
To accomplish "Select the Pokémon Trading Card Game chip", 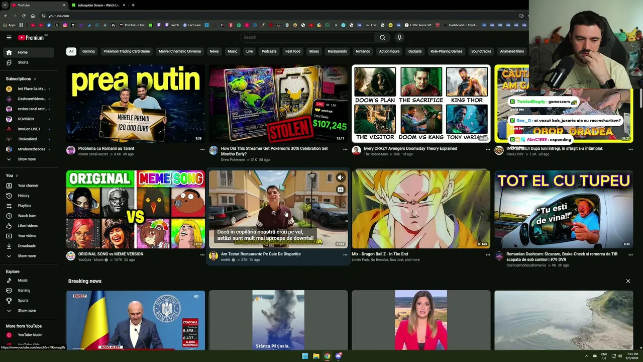I will tap(127, 51).
